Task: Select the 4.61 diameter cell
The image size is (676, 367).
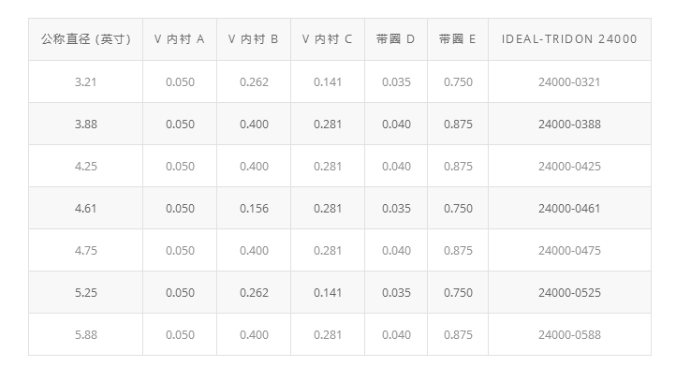Action: pyautogui.click(x=86, y=208)
